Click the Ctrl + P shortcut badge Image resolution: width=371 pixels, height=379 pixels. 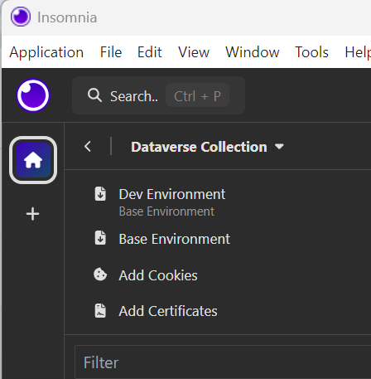(x=197, y=96)
